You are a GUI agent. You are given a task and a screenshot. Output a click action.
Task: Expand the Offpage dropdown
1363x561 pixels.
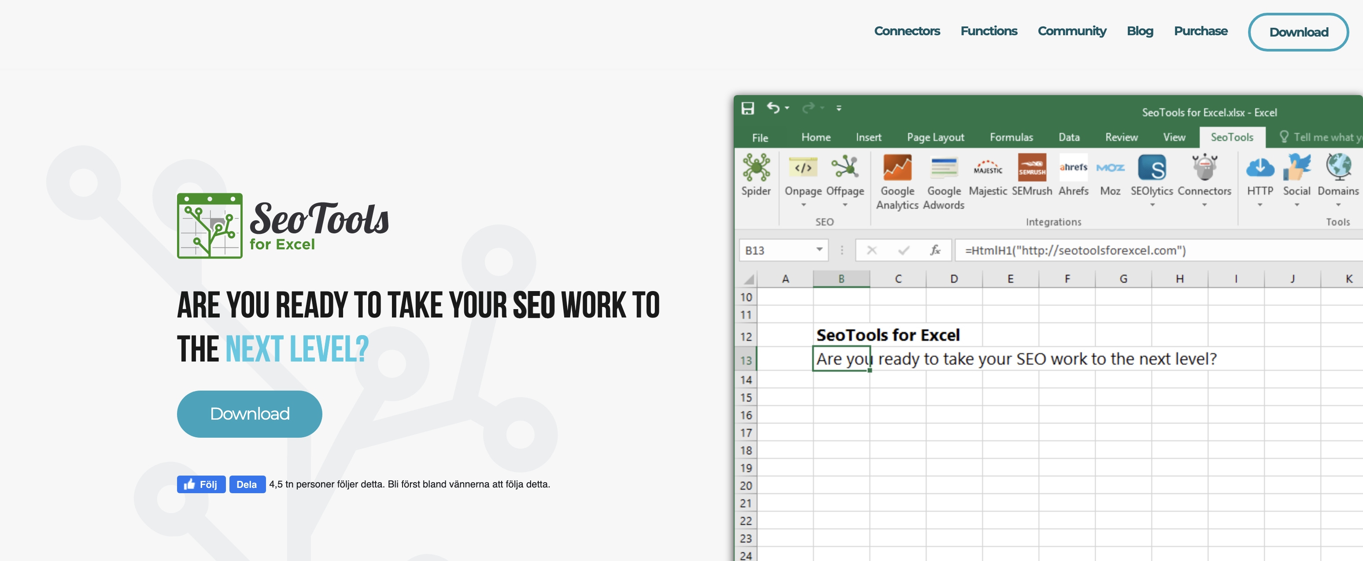[845, 205]
